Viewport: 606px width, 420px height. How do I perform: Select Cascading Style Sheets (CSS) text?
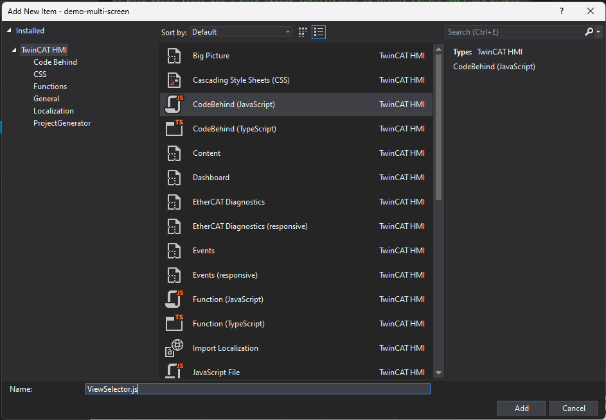[x=241, y=80]
